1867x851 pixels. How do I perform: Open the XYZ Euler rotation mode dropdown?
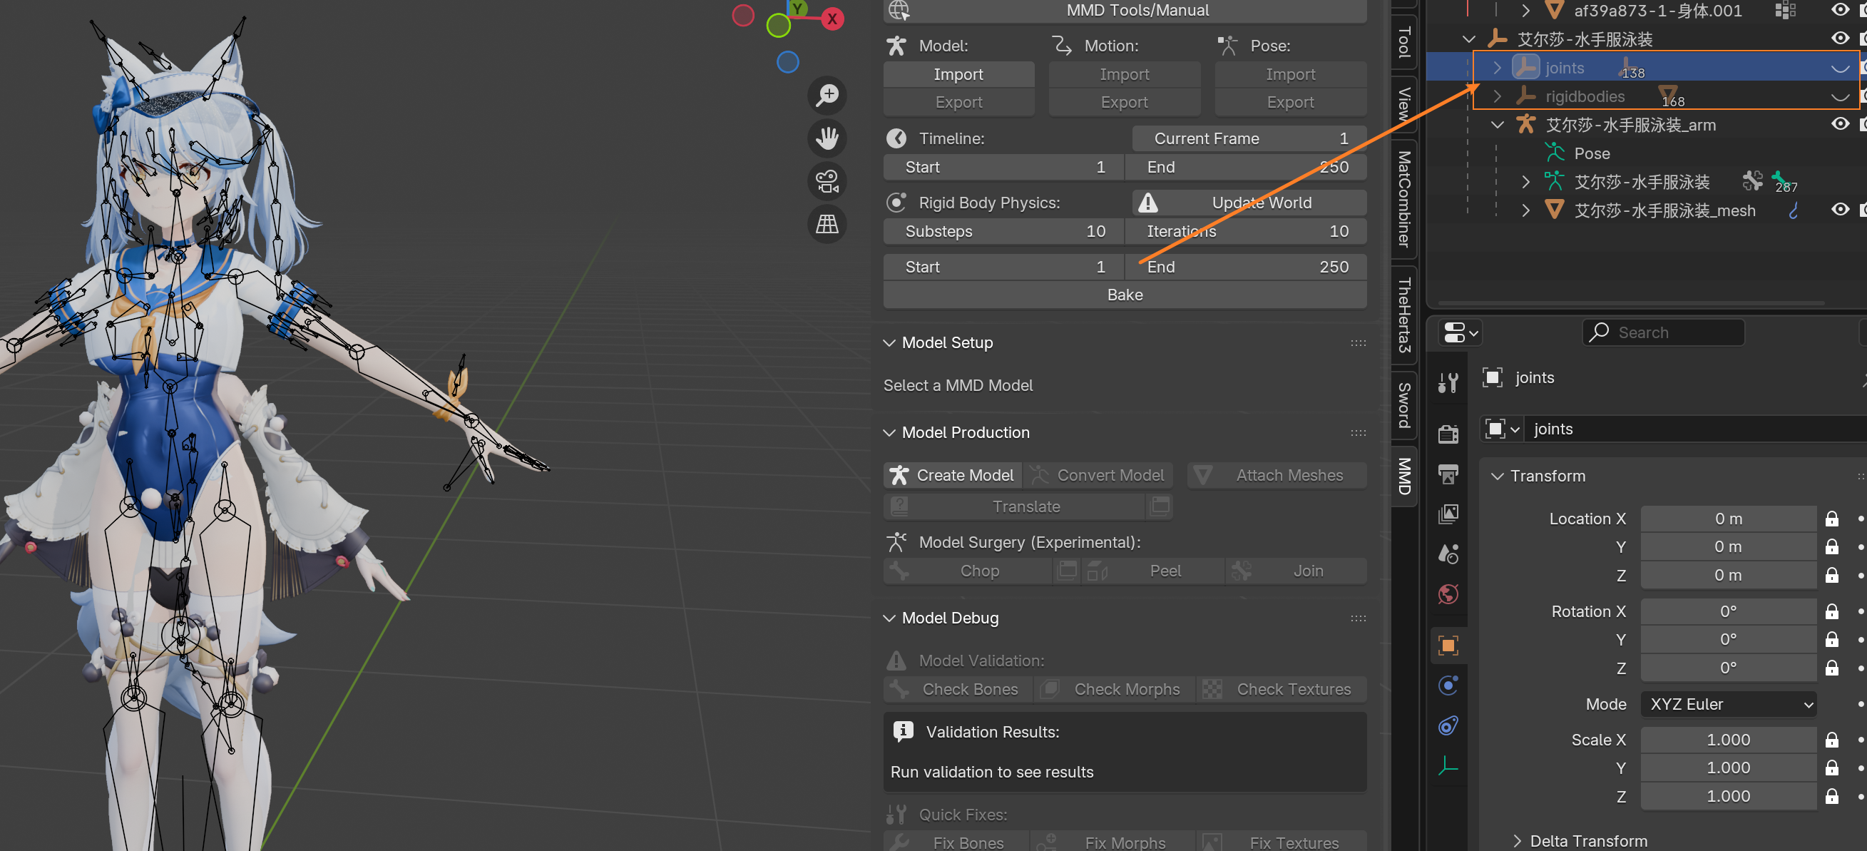click(x=1728, y=704)
